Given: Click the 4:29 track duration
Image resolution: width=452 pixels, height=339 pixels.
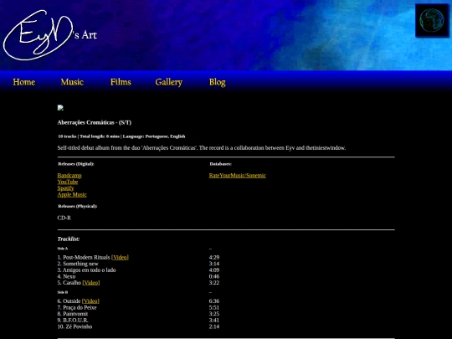Looking at the screenshot, I should click(214, 257).
